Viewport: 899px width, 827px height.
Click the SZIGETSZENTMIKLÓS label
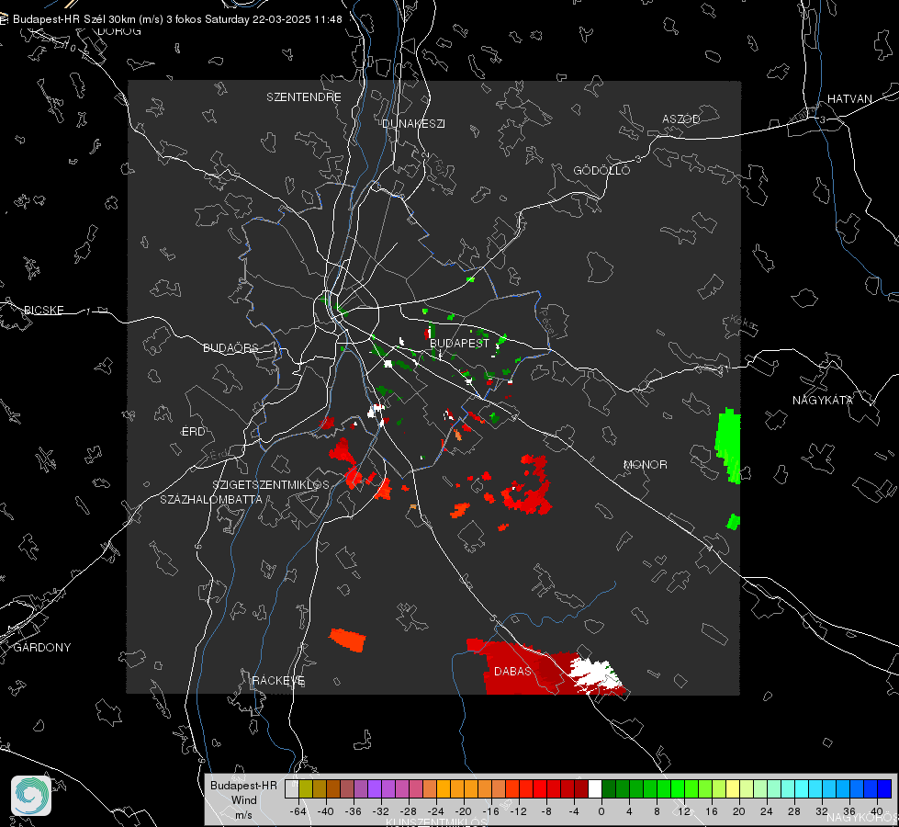click(x=271, y=484)
